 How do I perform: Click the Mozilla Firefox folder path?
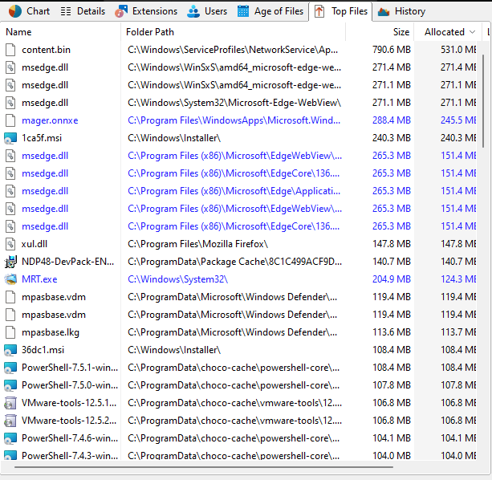tap(197, 244)
